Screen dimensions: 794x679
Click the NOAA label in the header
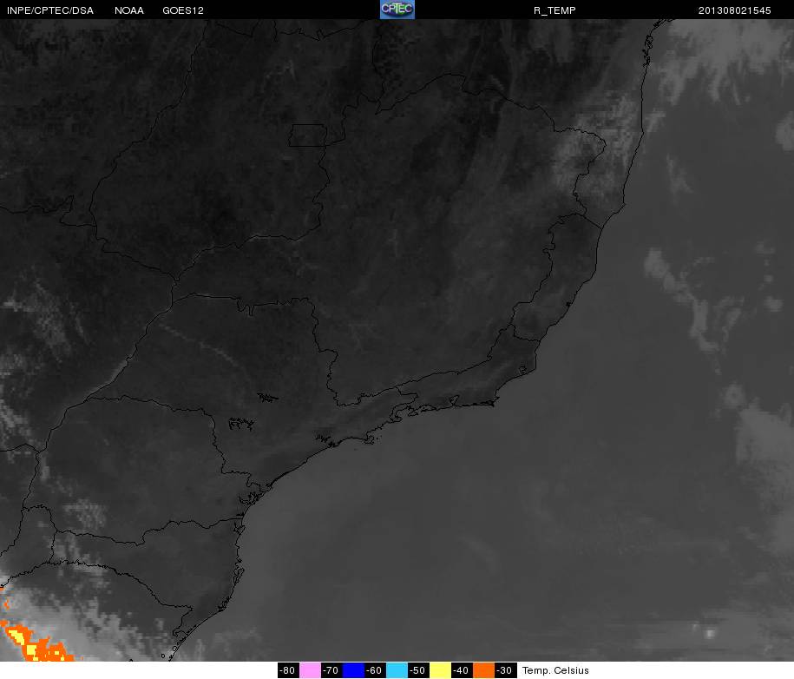[129, 10]
